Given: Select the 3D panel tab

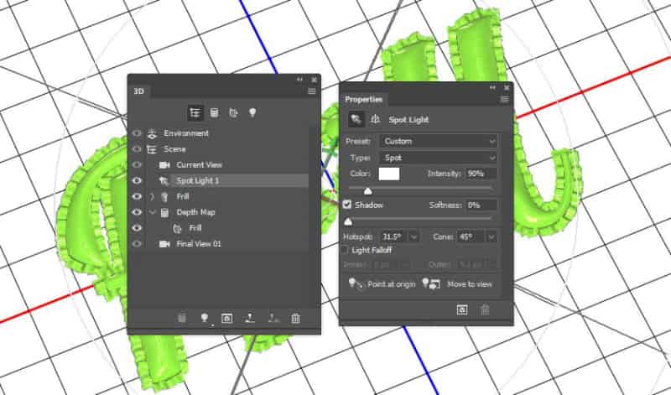Looking at the screenshot, I should 139,91.
